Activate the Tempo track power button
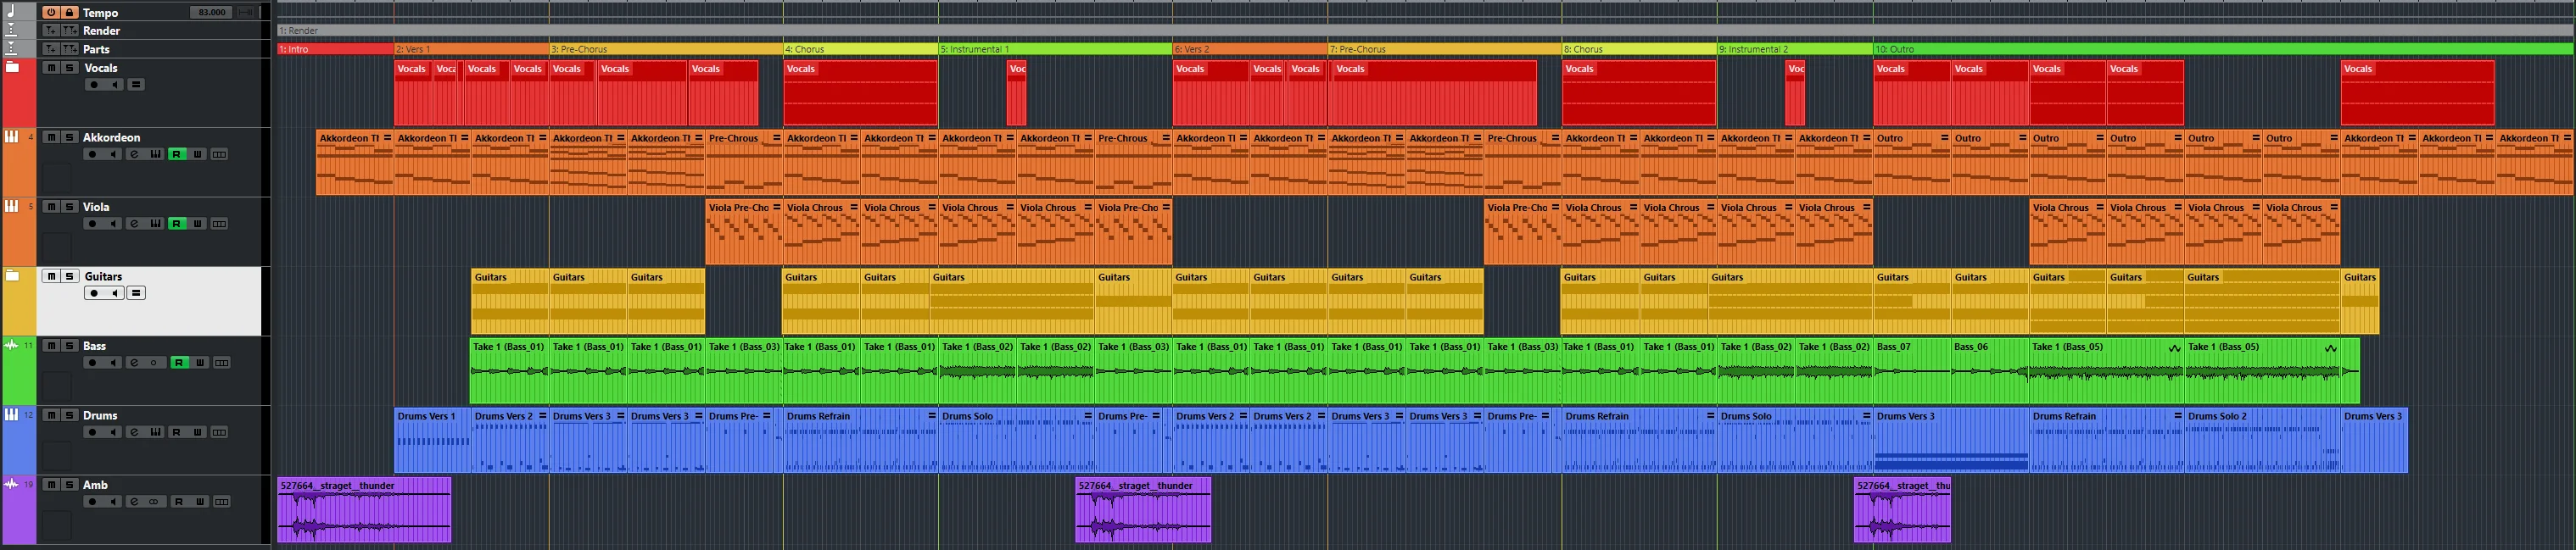 click(50, 12)
